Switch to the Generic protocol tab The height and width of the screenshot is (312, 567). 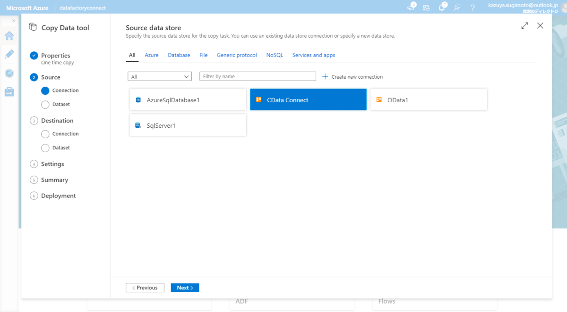tap(237, 55)
